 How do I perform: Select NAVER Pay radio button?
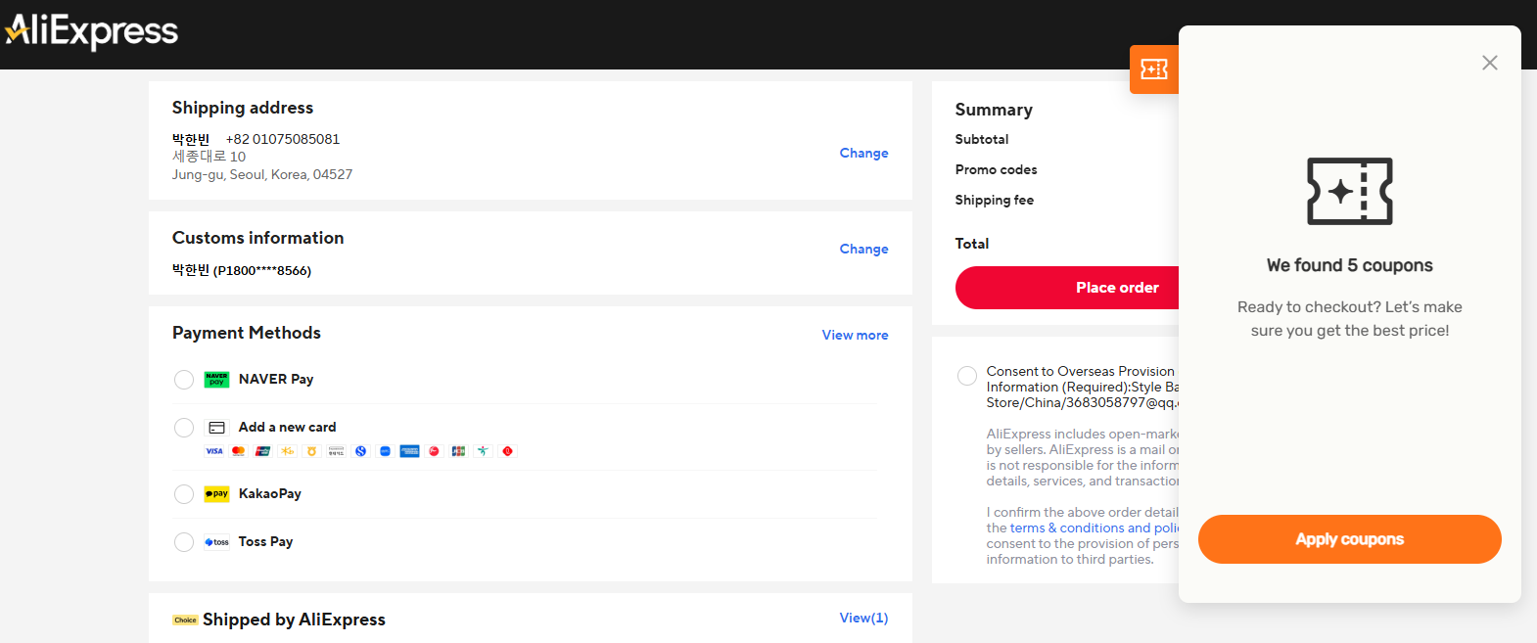184,380
